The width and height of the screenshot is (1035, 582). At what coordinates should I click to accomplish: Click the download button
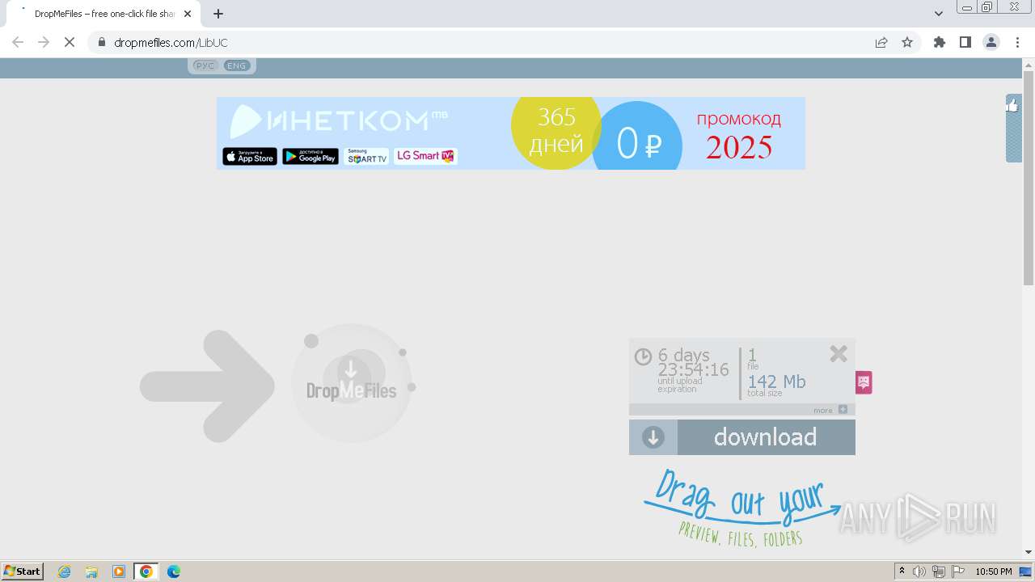point(742,437)
